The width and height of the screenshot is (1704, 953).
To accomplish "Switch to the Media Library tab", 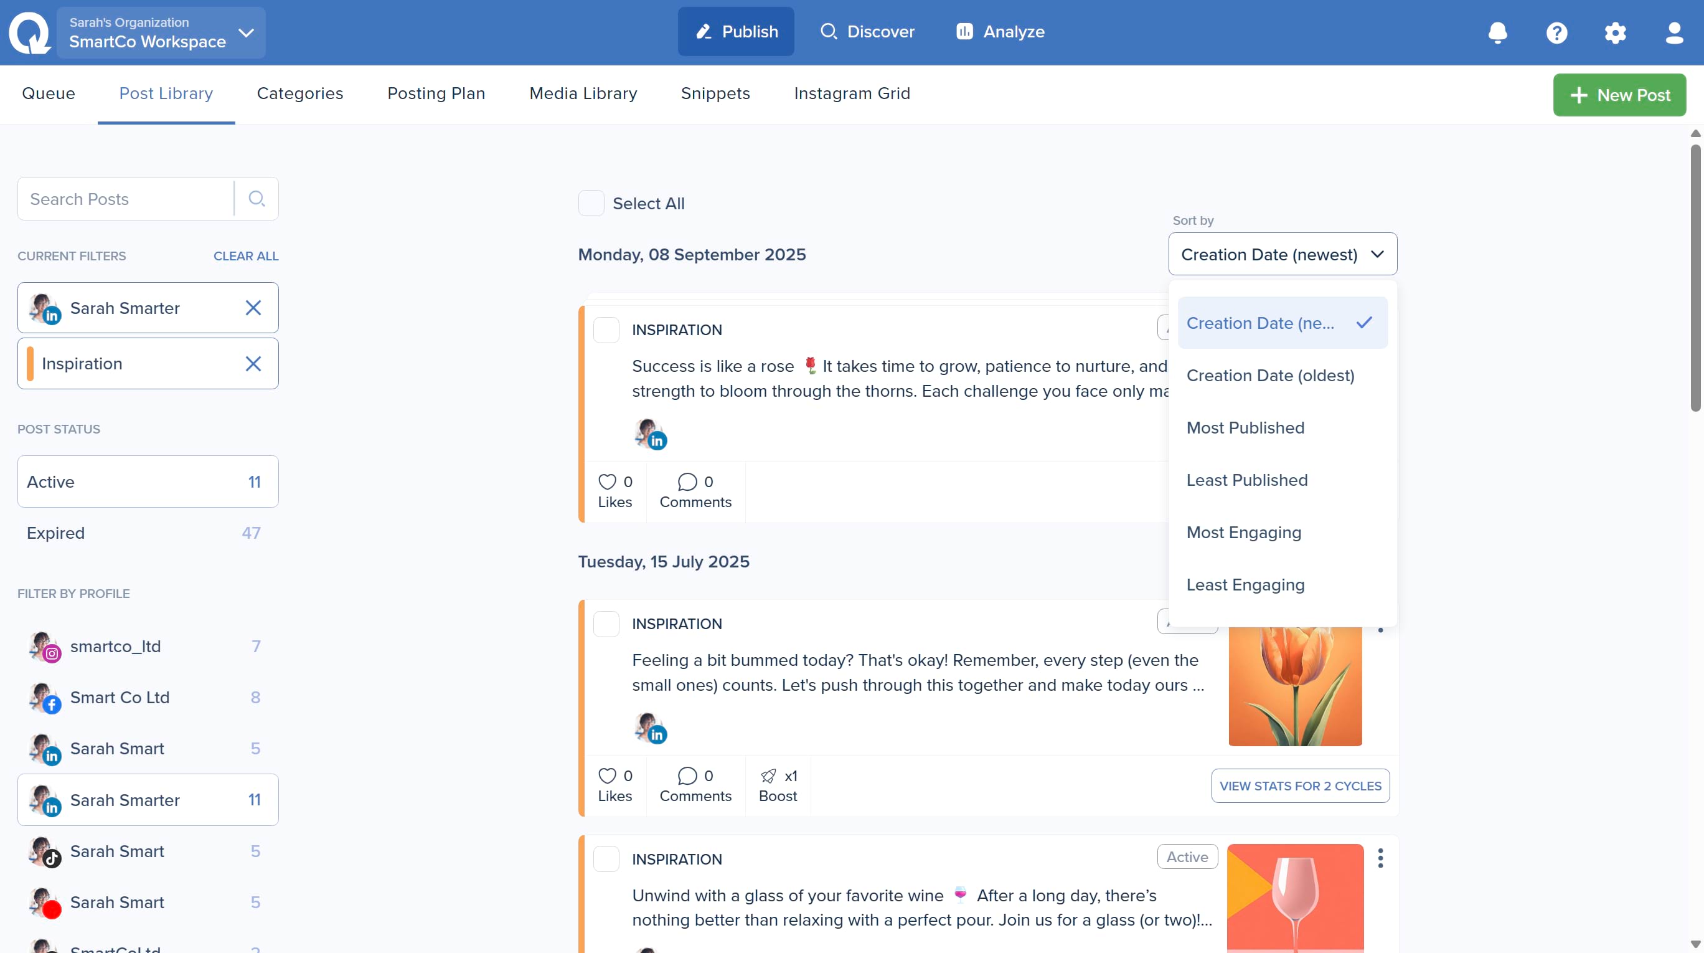I will pyautogui.click(x=583, y=93).
